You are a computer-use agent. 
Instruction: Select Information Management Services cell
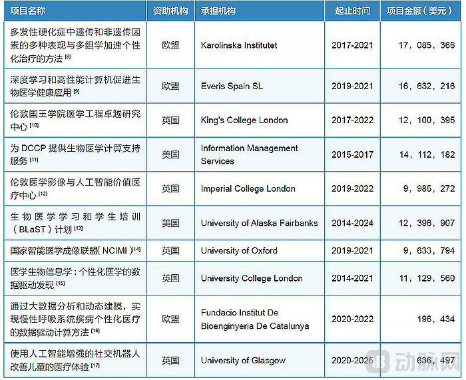point(249,154)
